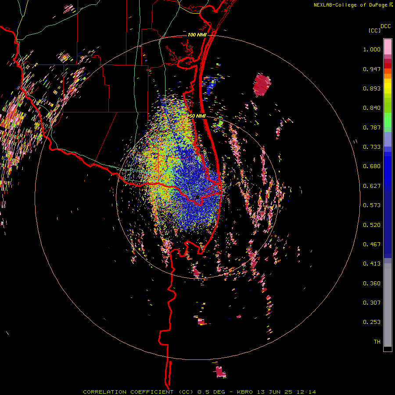This screenshot has width=395, height=395.
Task: Select the 0.253 color scale value
Action: [x=372, y=322]
